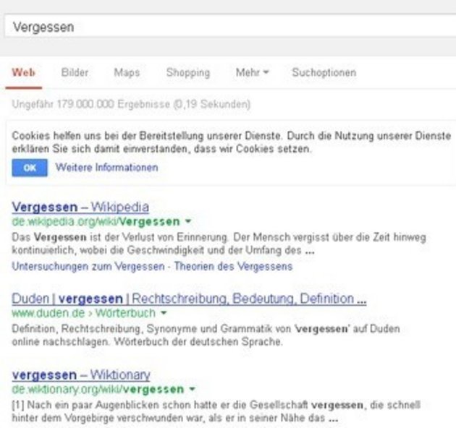Open the vergessen – Wiktionary result

pos(81,374)
